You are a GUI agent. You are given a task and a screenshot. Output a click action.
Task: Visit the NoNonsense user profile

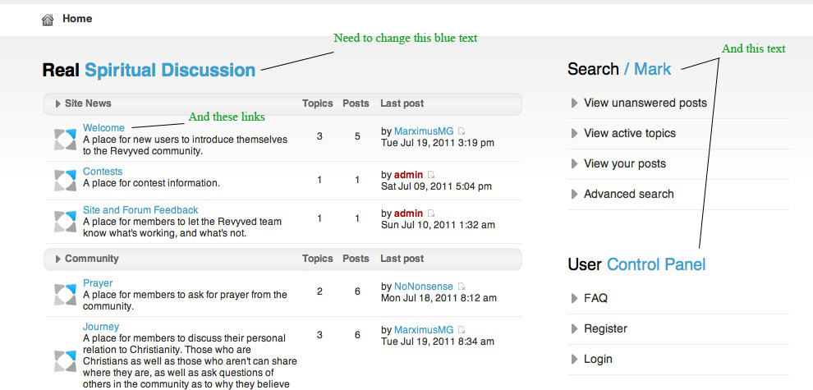coord(424,287)
